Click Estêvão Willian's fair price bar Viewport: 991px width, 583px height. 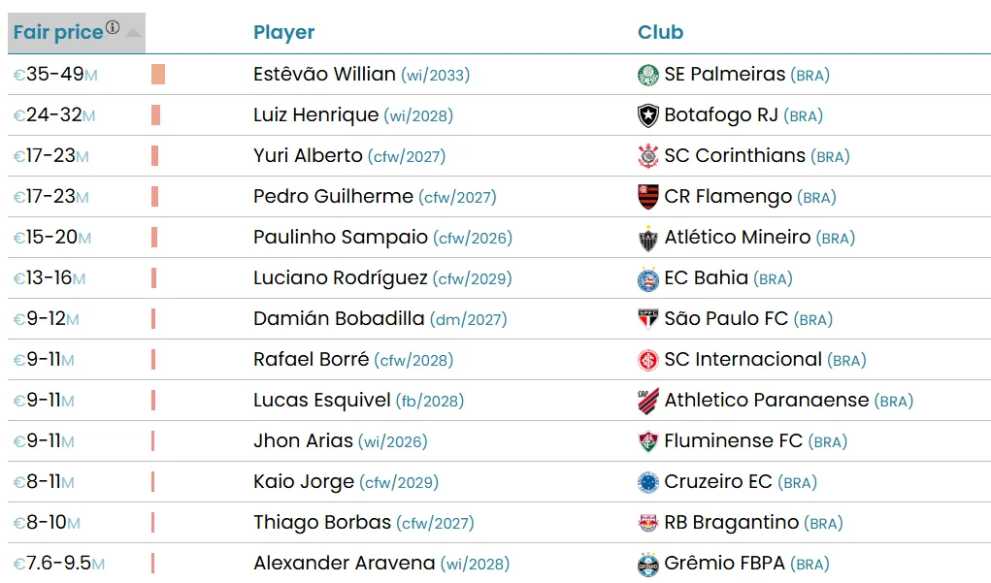click(x=158, y=75)
